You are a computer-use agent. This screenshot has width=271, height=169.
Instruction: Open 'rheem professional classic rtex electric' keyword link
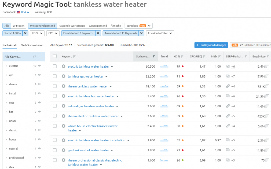point(95,163)
